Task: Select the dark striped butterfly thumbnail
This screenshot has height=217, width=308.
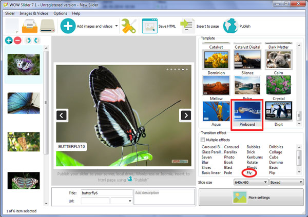Action: click(24, 181)
